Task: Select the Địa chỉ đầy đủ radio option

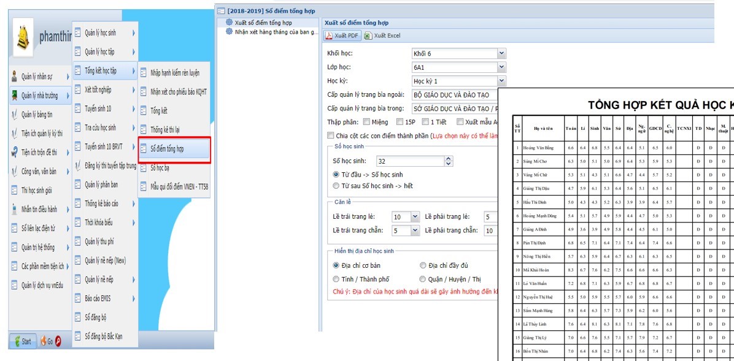Action: (423, 265)
